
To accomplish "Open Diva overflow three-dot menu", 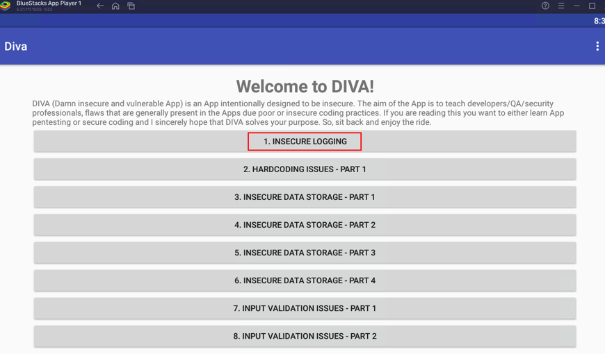I will point(597,47).
